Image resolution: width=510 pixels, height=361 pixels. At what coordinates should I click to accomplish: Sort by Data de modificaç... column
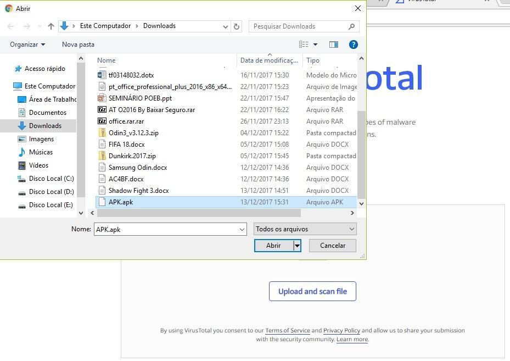coord(270,60)
